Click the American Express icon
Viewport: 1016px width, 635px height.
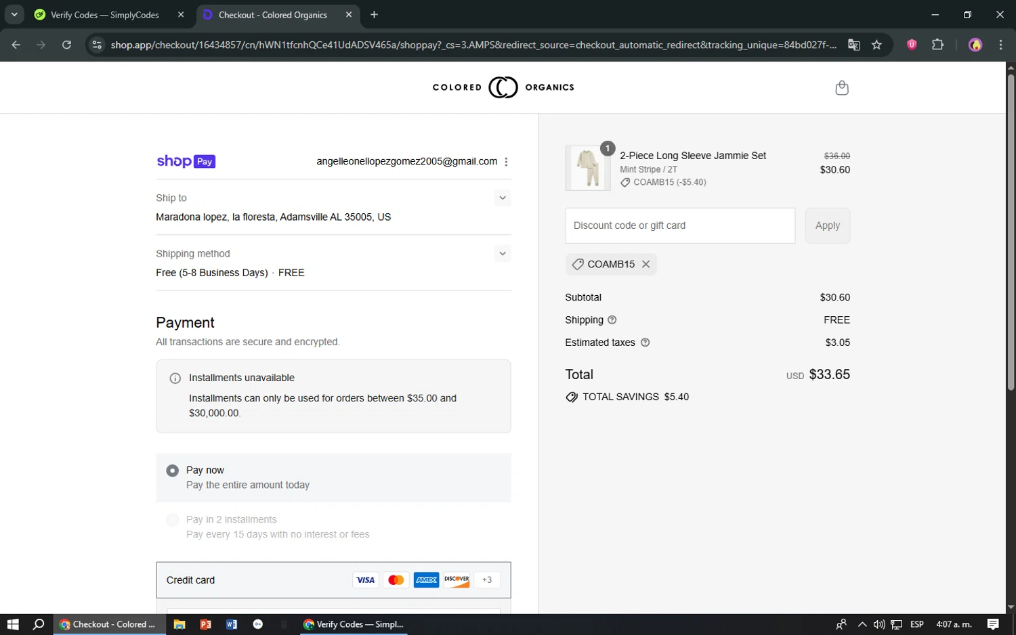[x=426, y=580]
